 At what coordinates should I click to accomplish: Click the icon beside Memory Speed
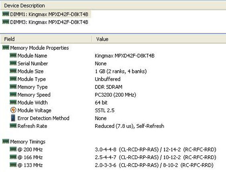tap(13, 94)
